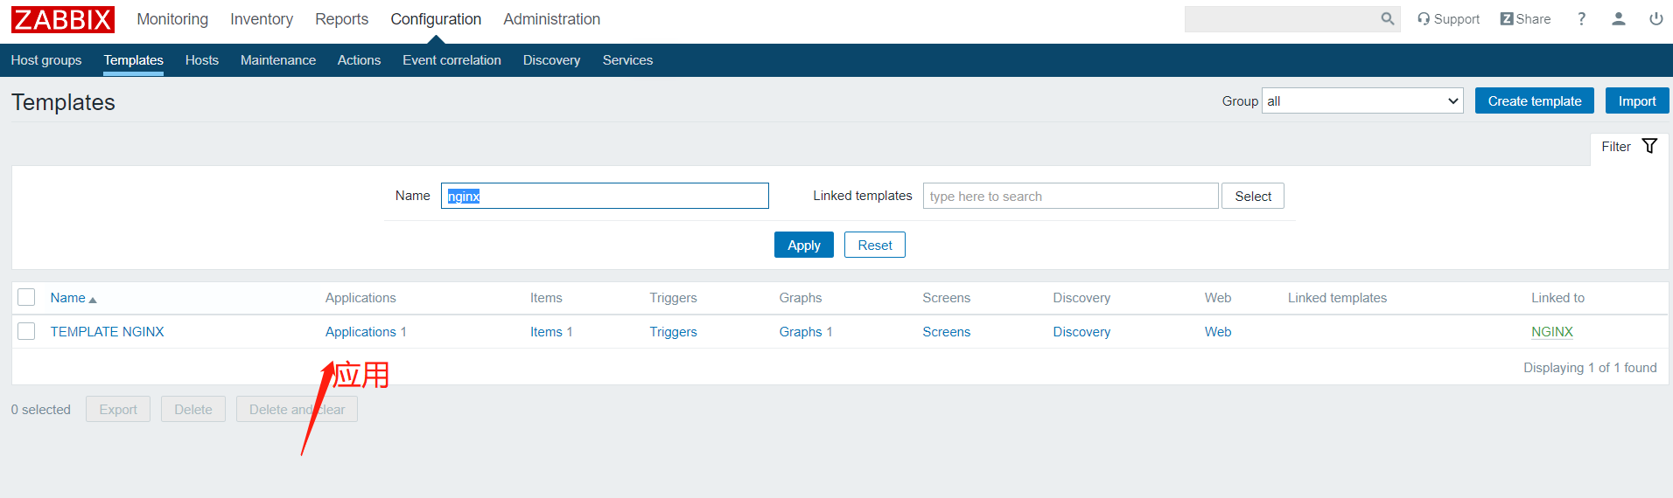Click Delete and clear button
1673x498 pixels.
pos(297,409)
